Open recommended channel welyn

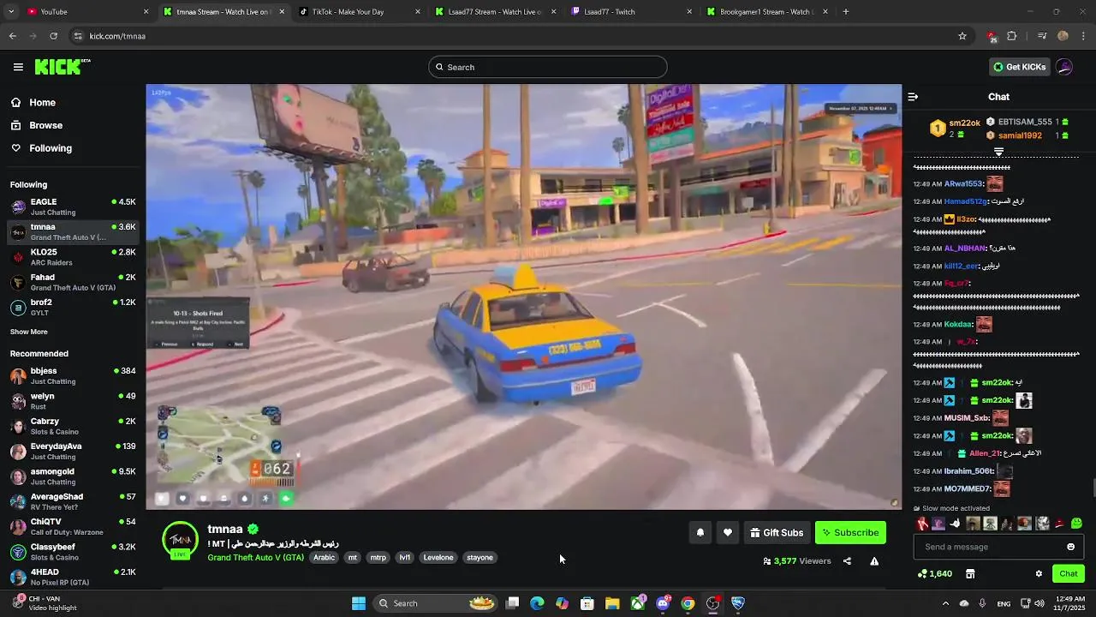coord(73,400)
